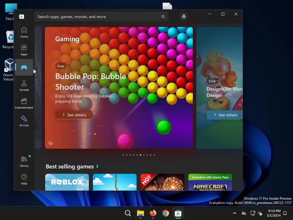Image resolution: width=293 pixels, height=220 pixels.
Task: Open Help in the sidebar
Action: point(24,179)
